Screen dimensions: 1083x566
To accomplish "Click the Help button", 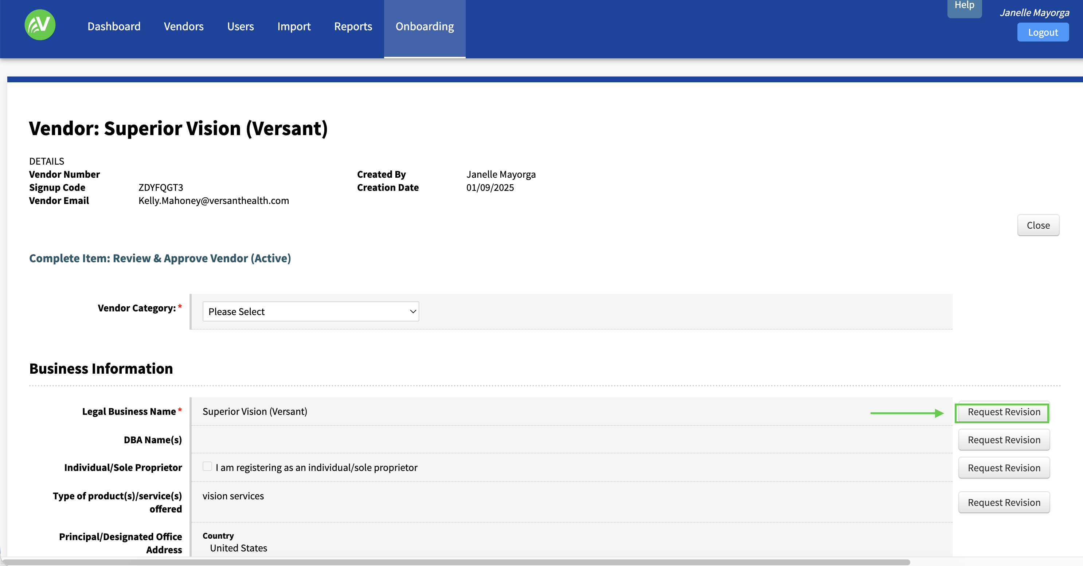I will [x=964, y=6].
